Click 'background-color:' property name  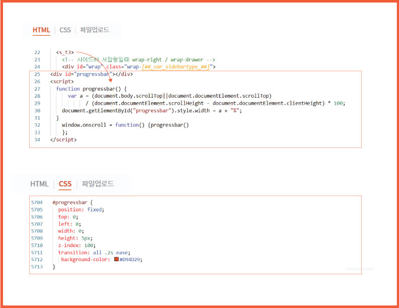pyautogui.click(x=86, y=260)
